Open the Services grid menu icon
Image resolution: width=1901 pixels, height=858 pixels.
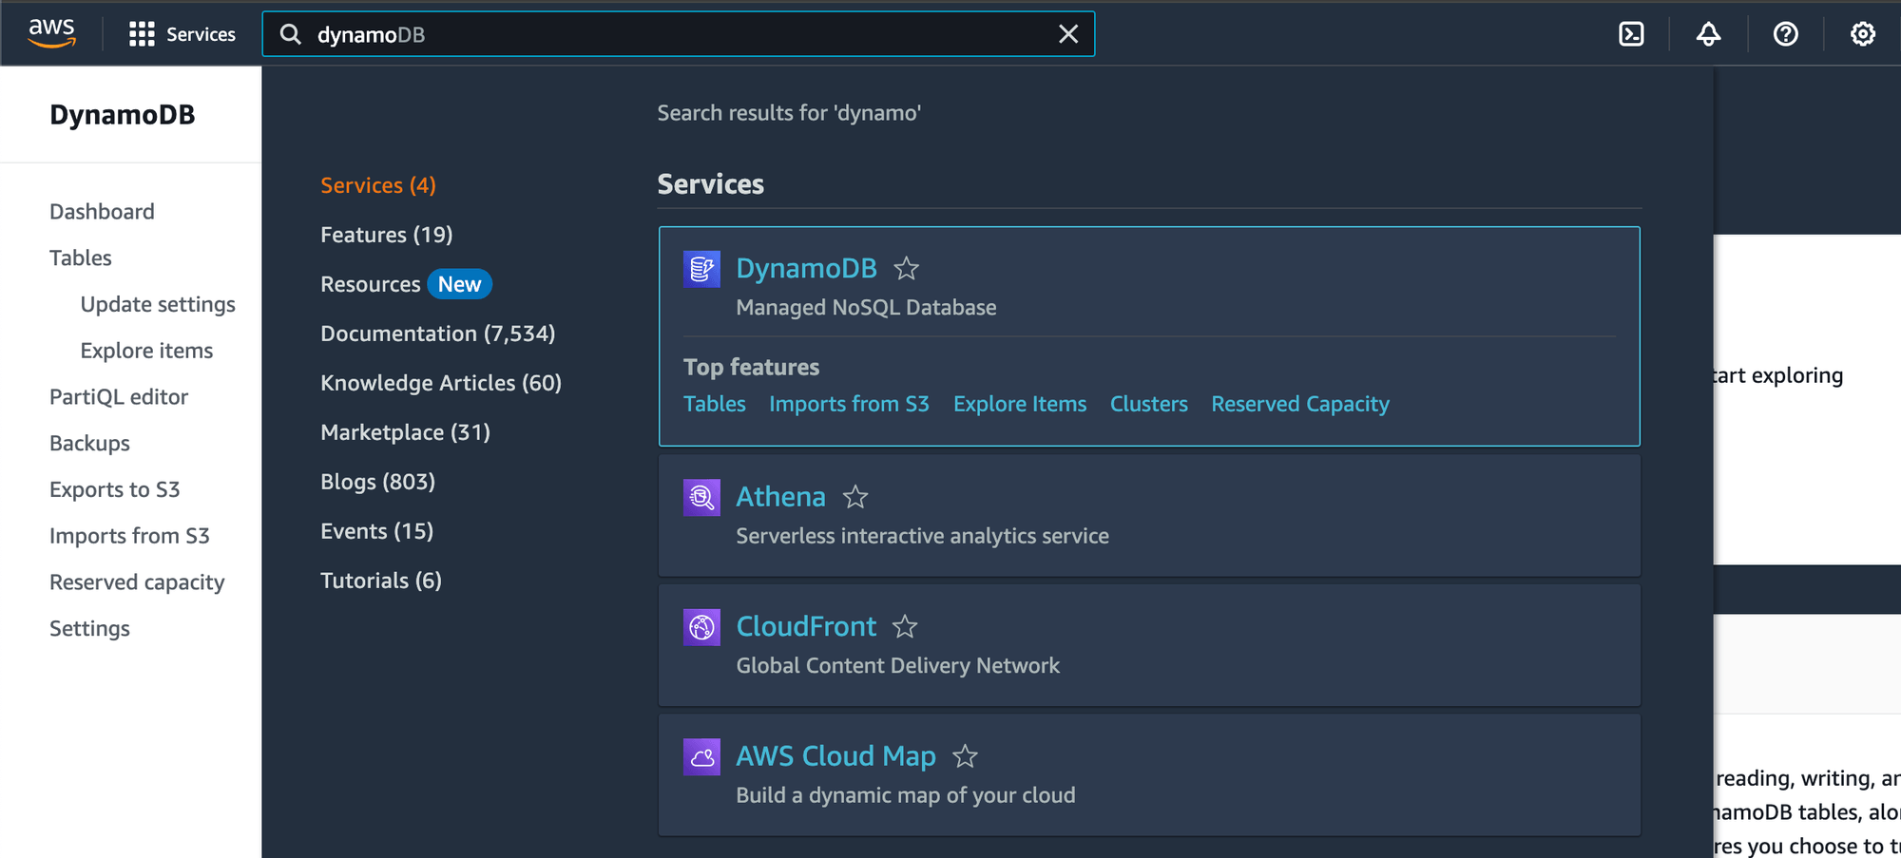(142, 34)
